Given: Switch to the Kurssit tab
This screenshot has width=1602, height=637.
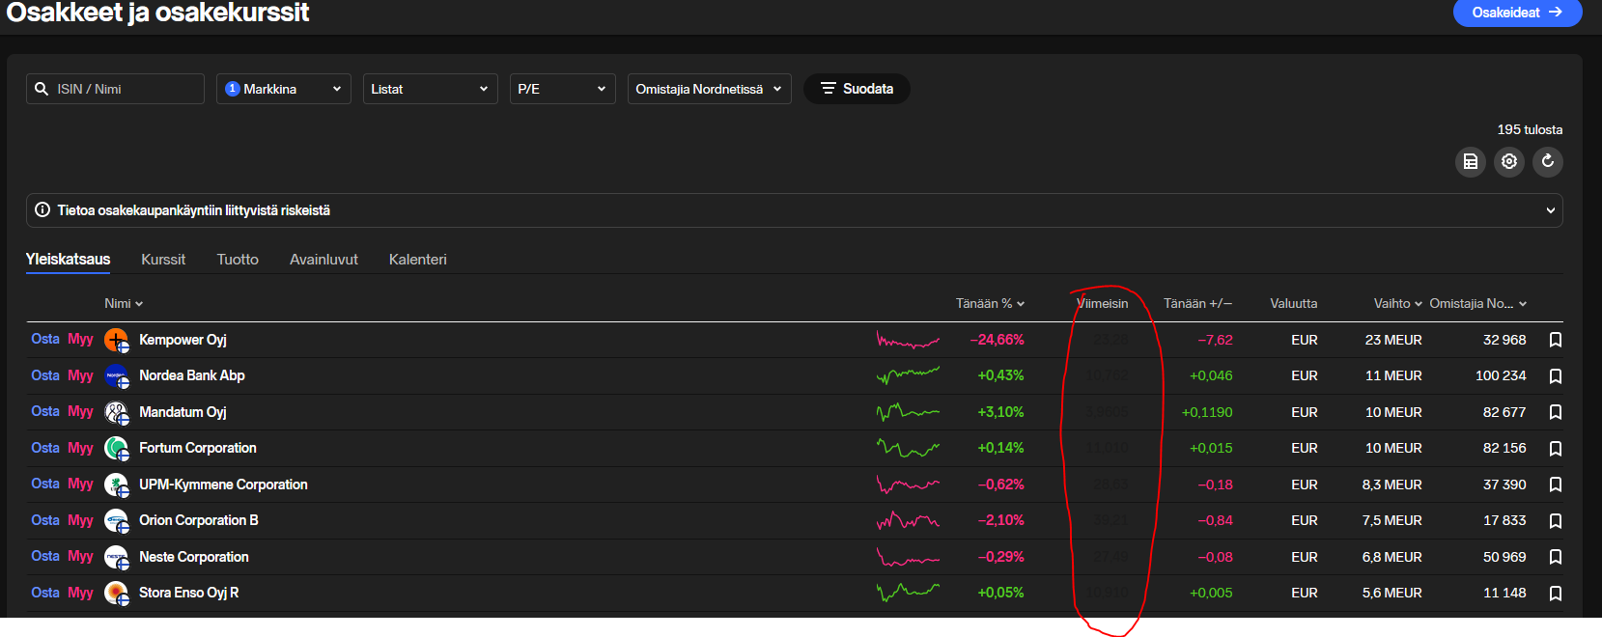Looking at the screenshot, I should pyautogui.click(x=163, y=260).
